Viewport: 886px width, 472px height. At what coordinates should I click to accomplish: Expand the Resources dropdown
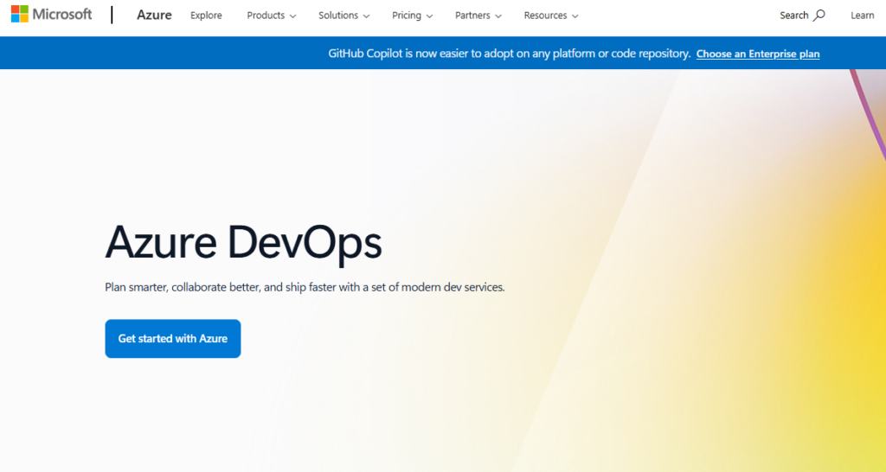[551, 16]
